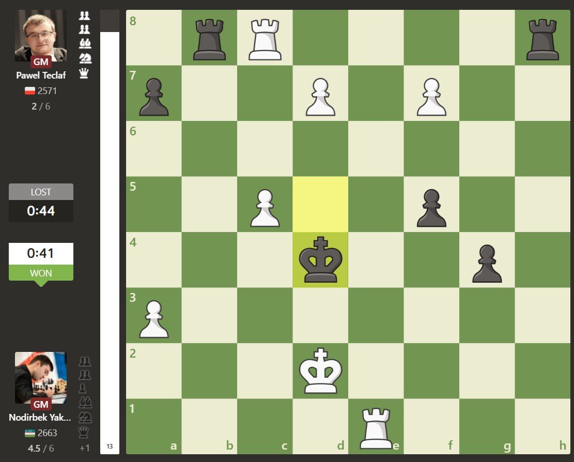
Task: Select the black pawn on f5
Action: [431, 208]
